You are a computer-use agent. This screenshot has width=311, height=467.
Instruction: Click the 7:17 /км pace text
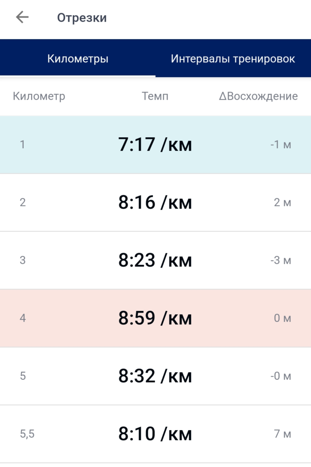tap(155, 145)
